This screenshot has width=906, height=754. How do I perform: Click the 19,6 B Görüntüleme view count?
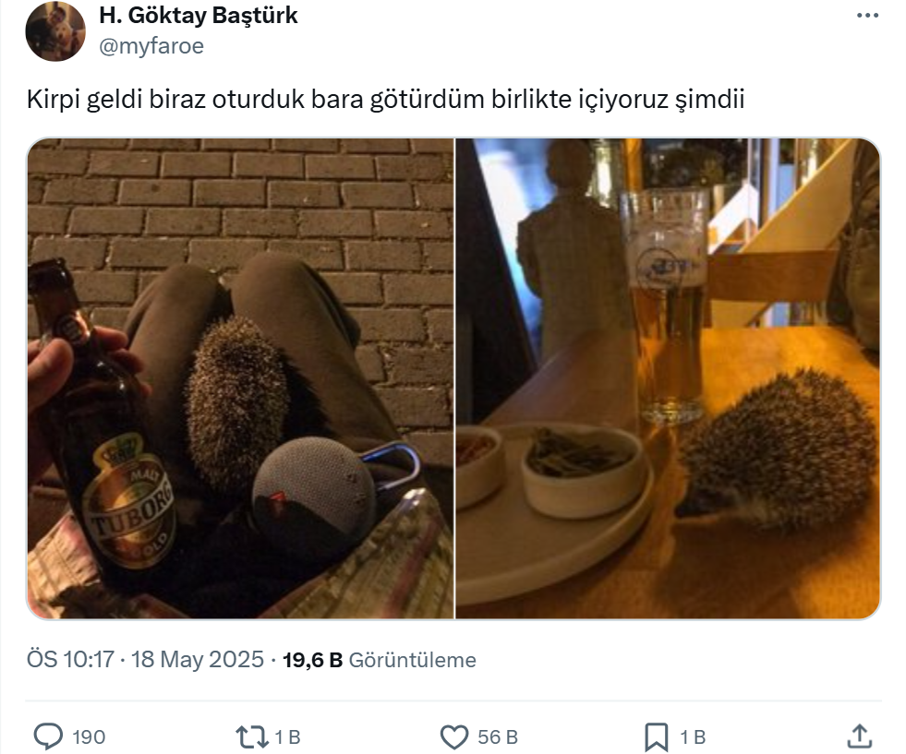point(379,660)
